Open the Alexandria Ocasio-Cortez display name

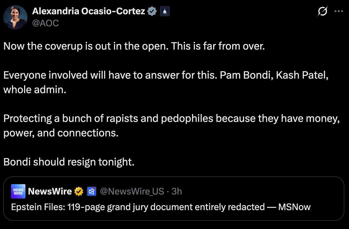click(x=88, y=11)
